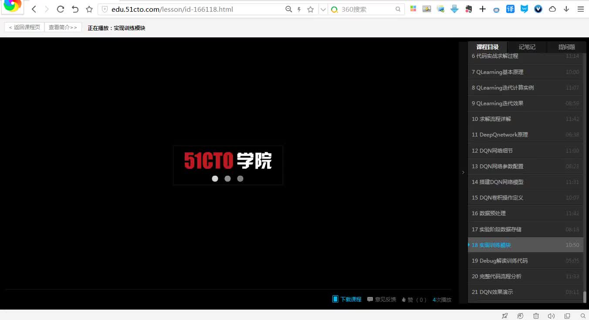Image resolution: width=589 pixels, height=320 pixels.
Task: Click the 译 translate extension icon
Action: 510,9
